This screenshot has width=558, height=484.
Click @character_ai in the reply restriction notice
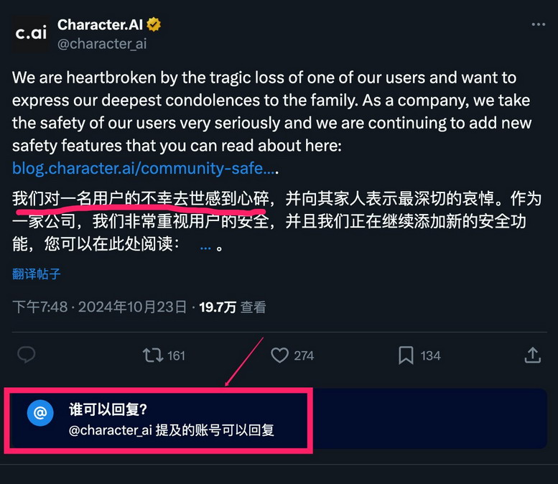pos(109,431)
